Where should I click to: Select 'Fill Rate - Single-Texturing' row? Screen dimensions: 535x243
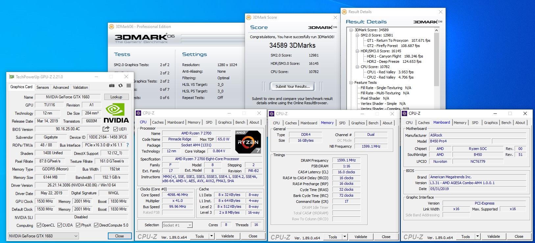click(386, 88)
